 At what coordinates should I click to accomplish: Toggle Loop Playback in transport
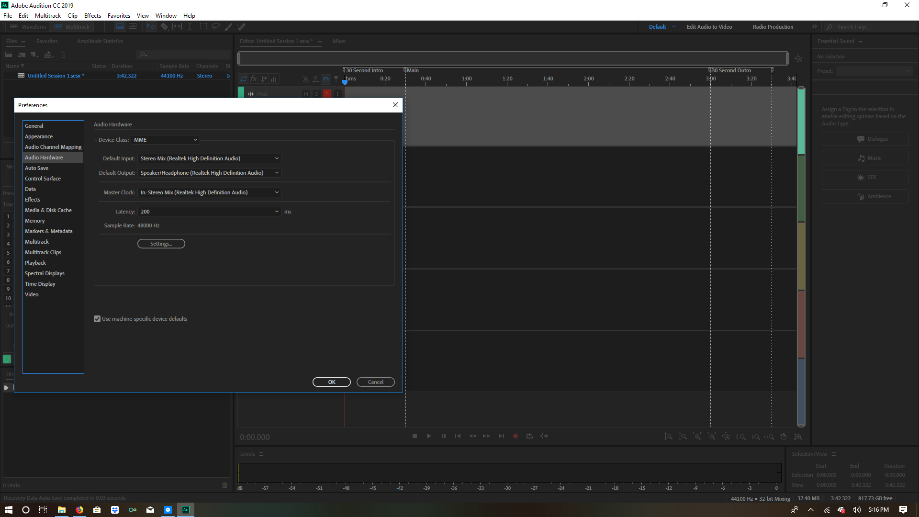pyautogui.click(x=530, y=436)
